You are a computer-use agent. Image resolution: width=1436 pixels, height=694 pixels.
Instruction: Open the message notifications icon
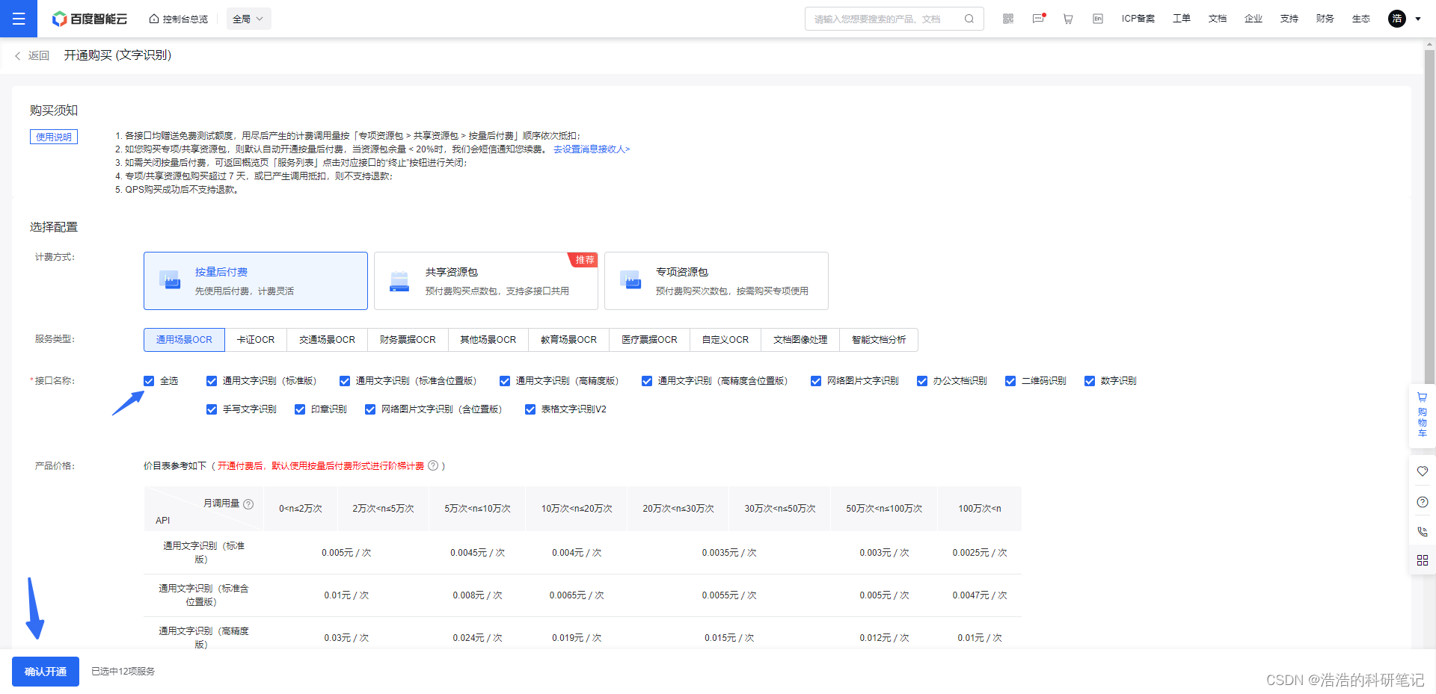(1038, 19)
